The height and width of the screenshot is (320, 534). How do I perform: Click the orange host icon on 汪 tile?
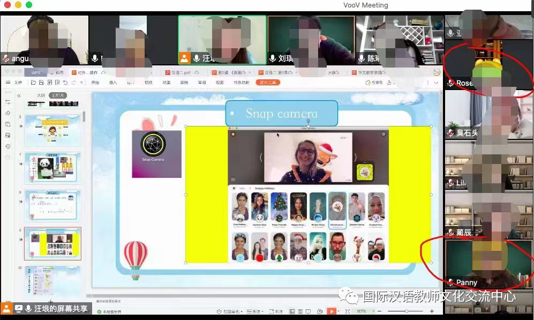[184, 58]
